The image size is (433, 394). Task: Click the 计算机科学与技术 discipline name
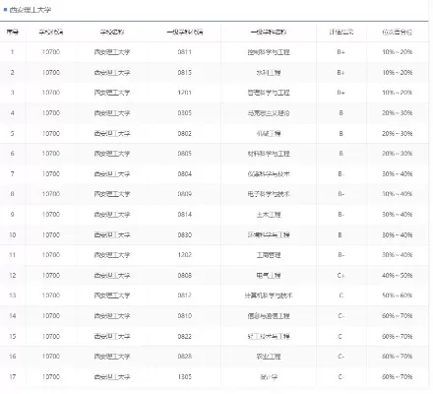coord(269,295)
